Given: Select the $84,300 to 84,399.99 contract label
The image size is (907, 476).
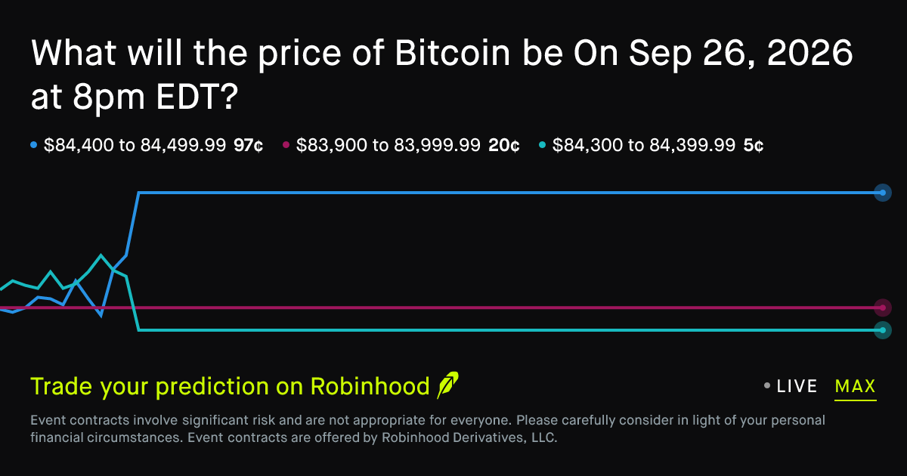Looking at the screenshot, I should pyautogui.click(x=644, y=145).
